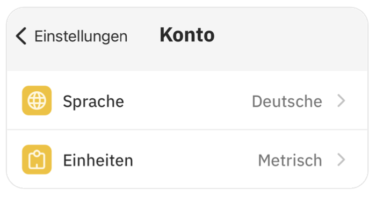Tap the back arrow chevron icon
376x203 pixels.
click(21, 36)
